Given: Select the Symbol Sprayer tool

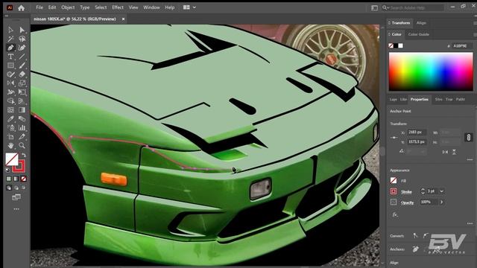Looking at the screenshot, I should coord(10,127).
